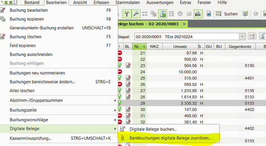Choose Buchungen bereichsweise ändern
Image resolution: width=266 pixels, height=146 pixels.
pos(59,82)
